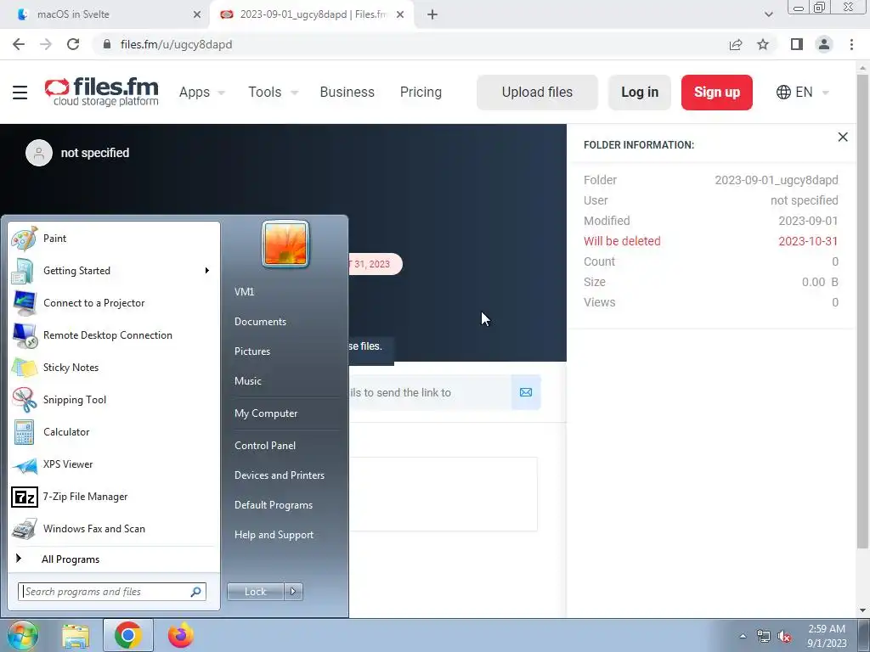Open the Business link
This screenshot has width=870, height=652.
click(x=347, y=92)
